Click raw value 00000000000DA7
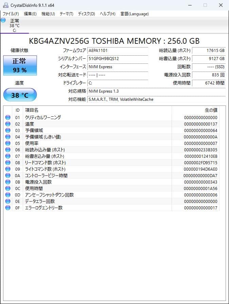229x304 pixels. coord(200,175)
